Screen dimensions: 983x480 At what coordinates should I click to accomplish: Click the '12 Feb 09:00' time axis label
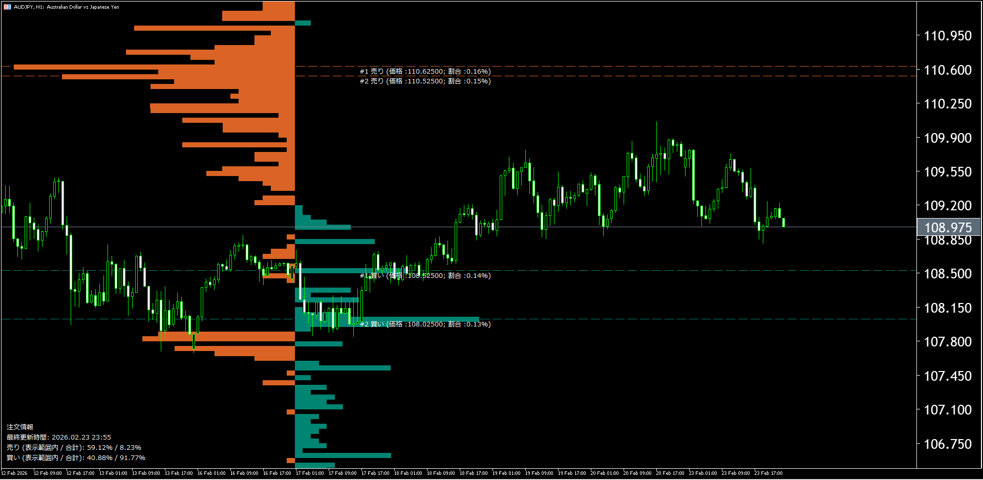48,473
